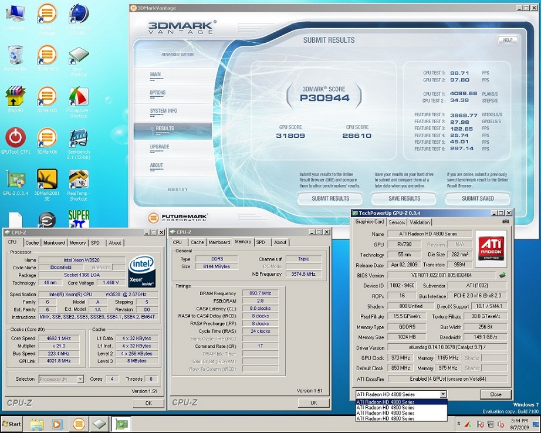Click Close button in GPU-Z
Viewport: 541px width, 433px height.
coord(495,394)
